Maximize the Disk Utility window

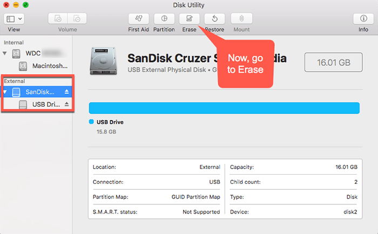coord(25,5)
